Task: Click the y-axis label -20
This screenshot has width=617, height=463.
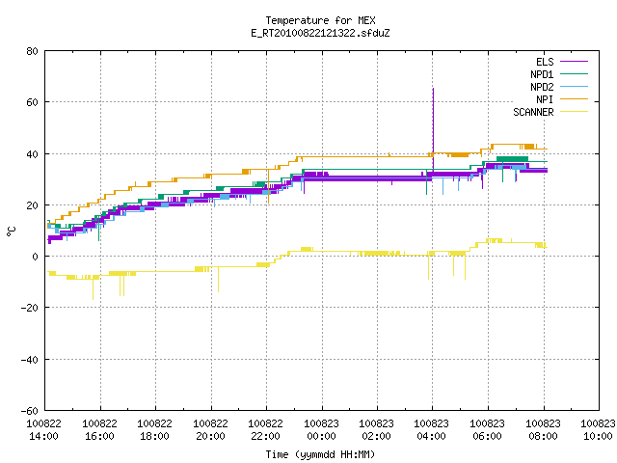Action: pyautogui.click(x=30, y=308)
